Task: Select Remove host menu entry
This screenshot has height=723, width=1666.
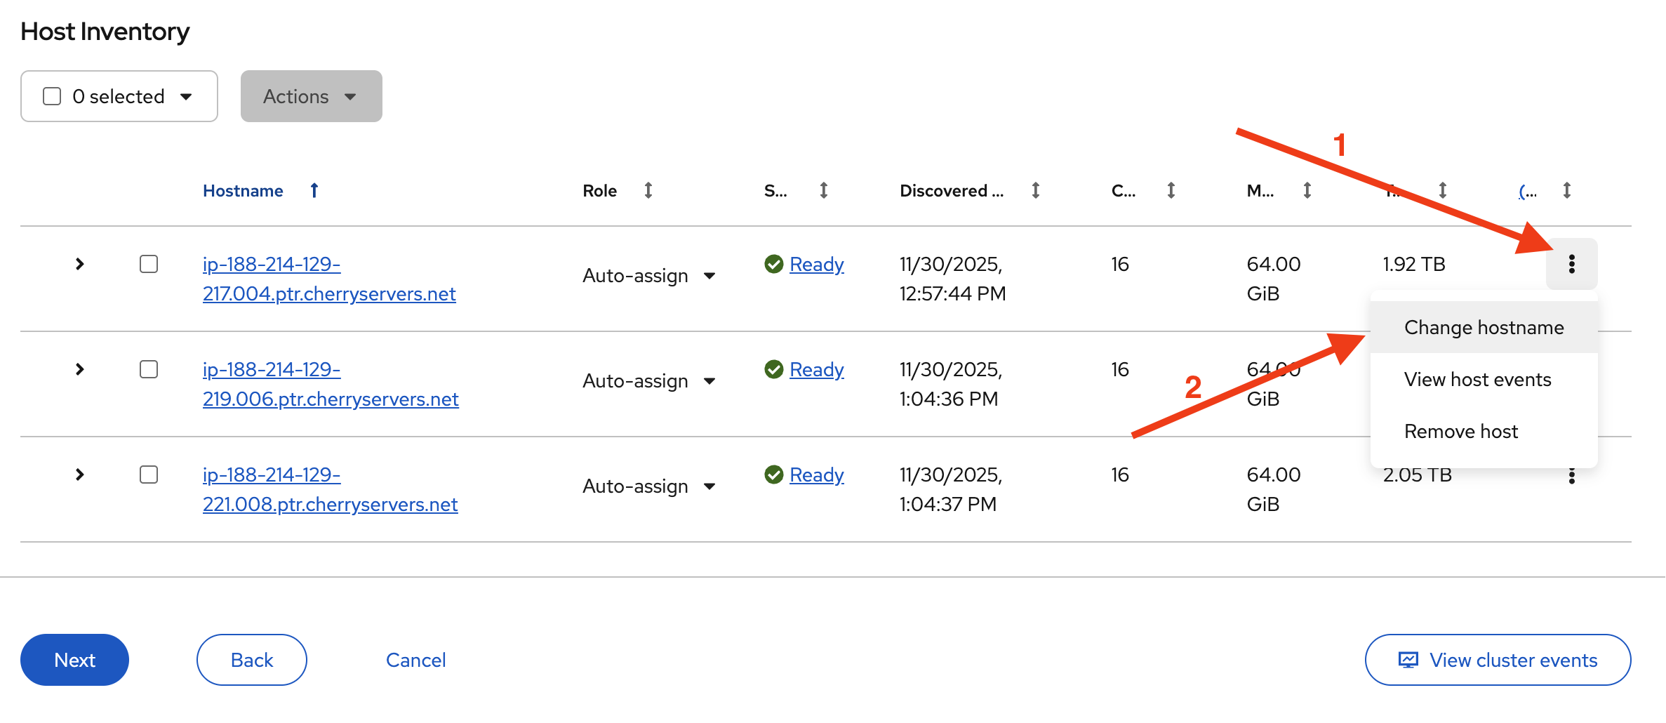Action: tap(1460, 432)
